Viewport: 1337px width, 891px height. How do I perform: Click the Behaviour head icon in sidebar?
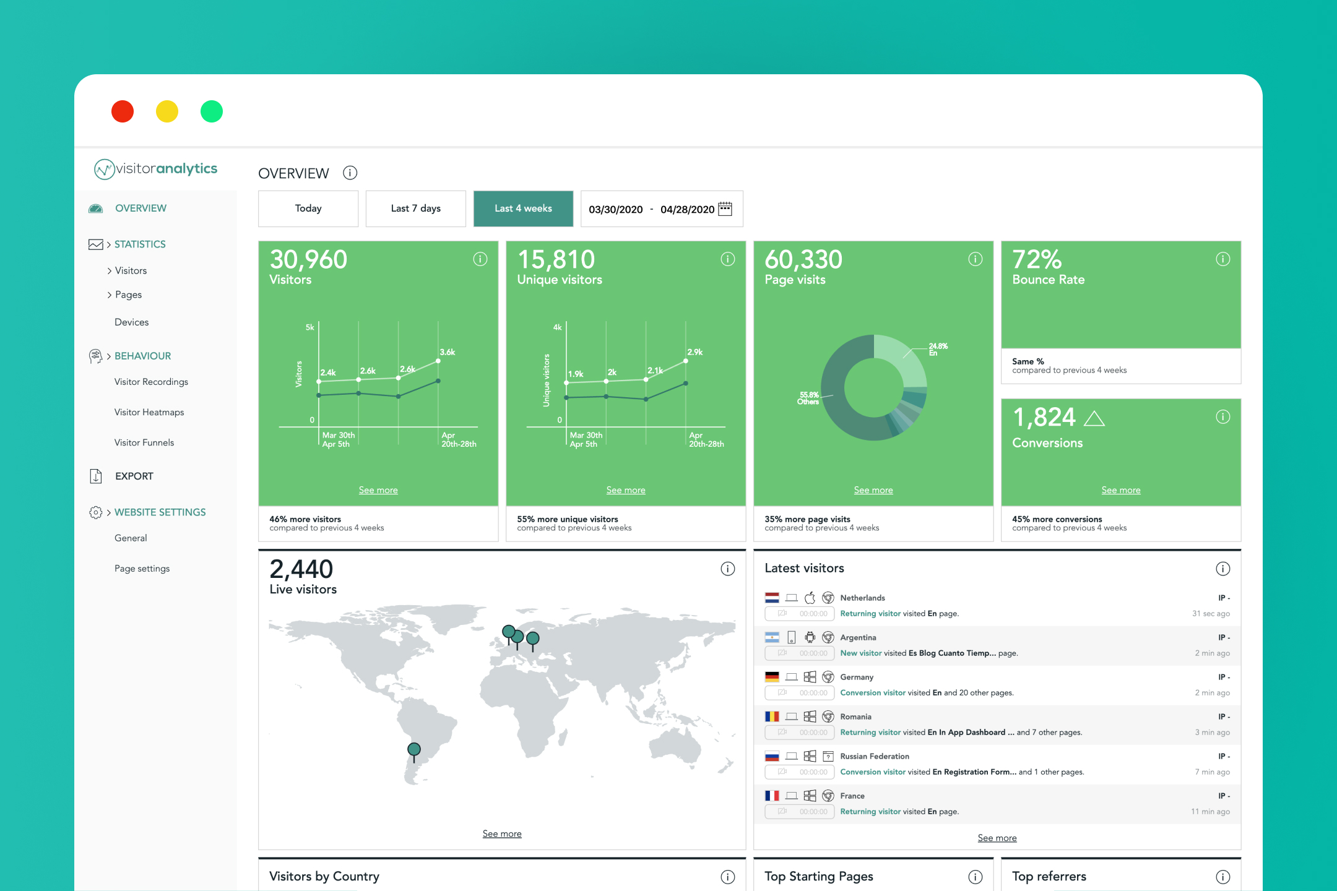click(x=95, y=356)
